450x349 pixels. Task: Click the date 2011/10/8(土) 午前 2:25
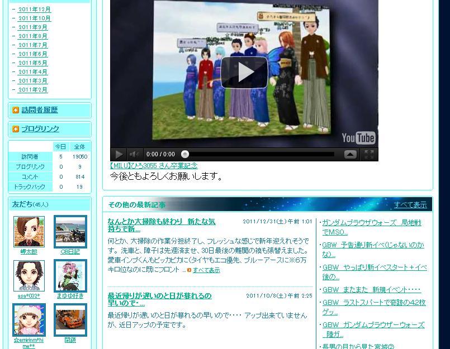(280, 295)
